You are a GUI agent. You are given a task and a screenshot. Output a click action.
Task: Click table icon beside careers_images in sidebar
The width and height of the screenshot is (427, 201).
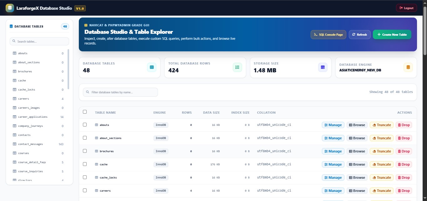click(x=14, y=108)
